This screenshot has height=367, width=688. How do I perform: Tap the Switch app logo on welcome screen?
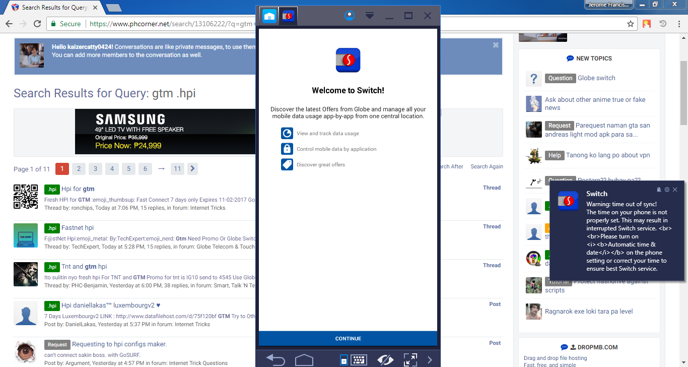pyautogui.click(x=348, y=60)
